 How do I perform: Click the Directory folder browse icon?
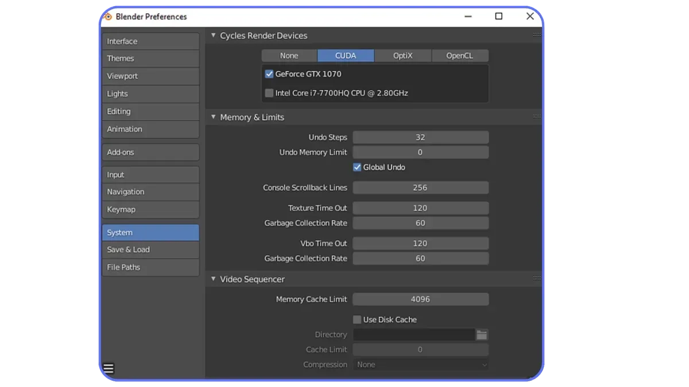click(482, 335)
